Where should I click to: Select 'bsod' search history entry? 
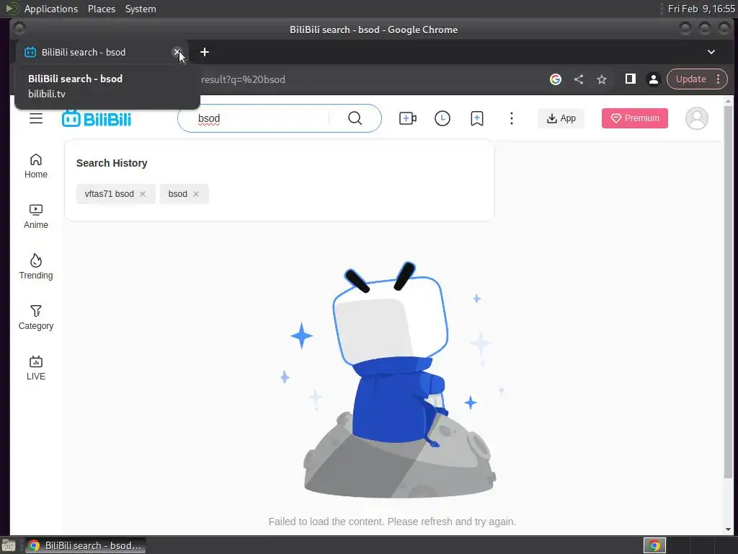[x=178, y=194]
